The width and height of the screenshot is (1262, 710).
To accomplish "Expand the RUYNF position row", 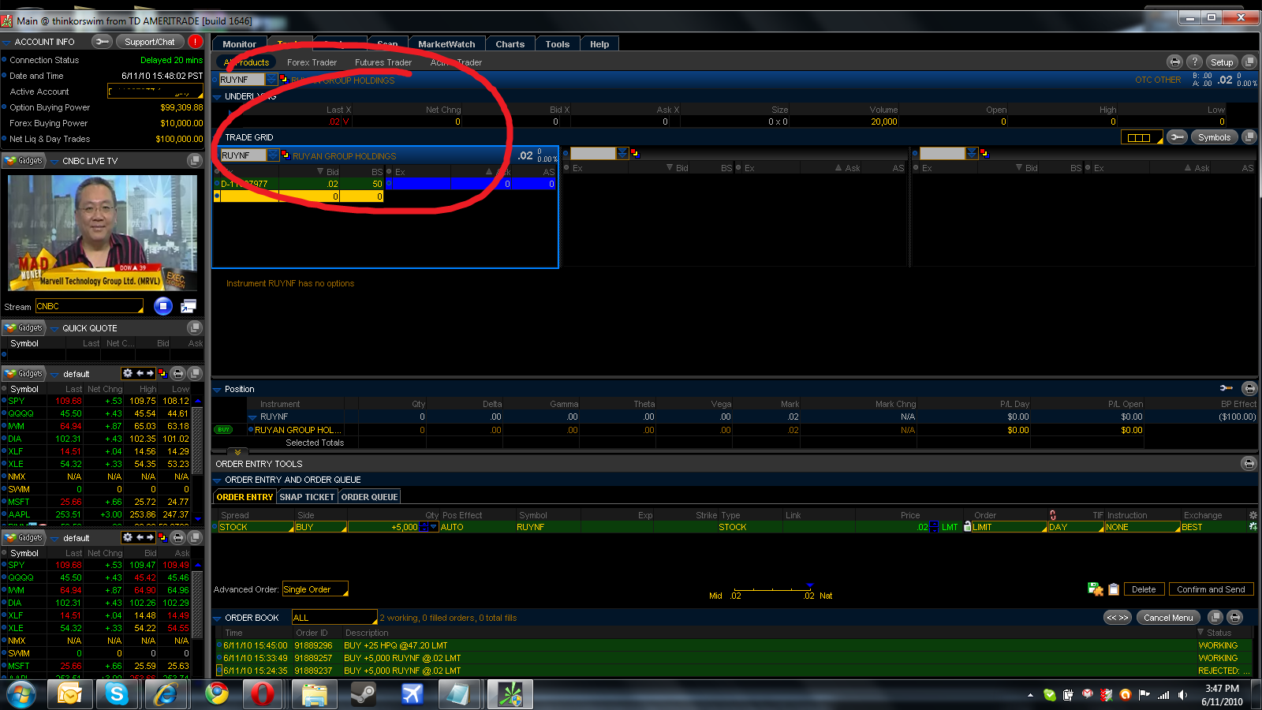I will (x=253, y=417).
